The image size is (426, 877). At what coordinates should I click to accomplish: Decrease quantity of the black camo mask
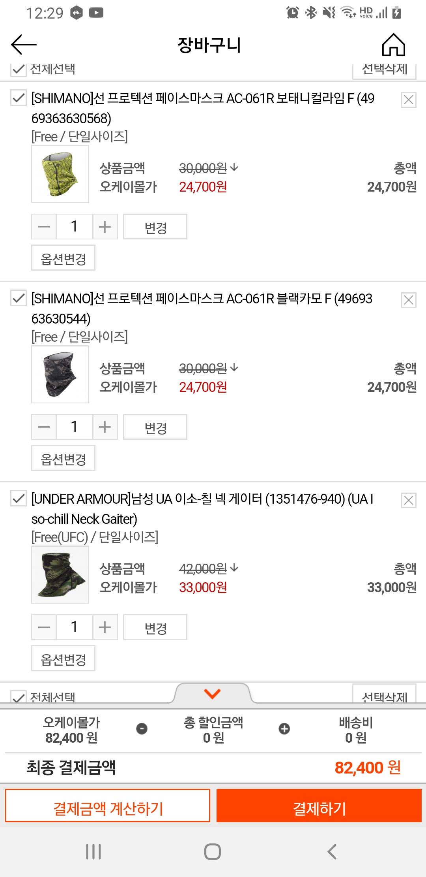(44, 427)
